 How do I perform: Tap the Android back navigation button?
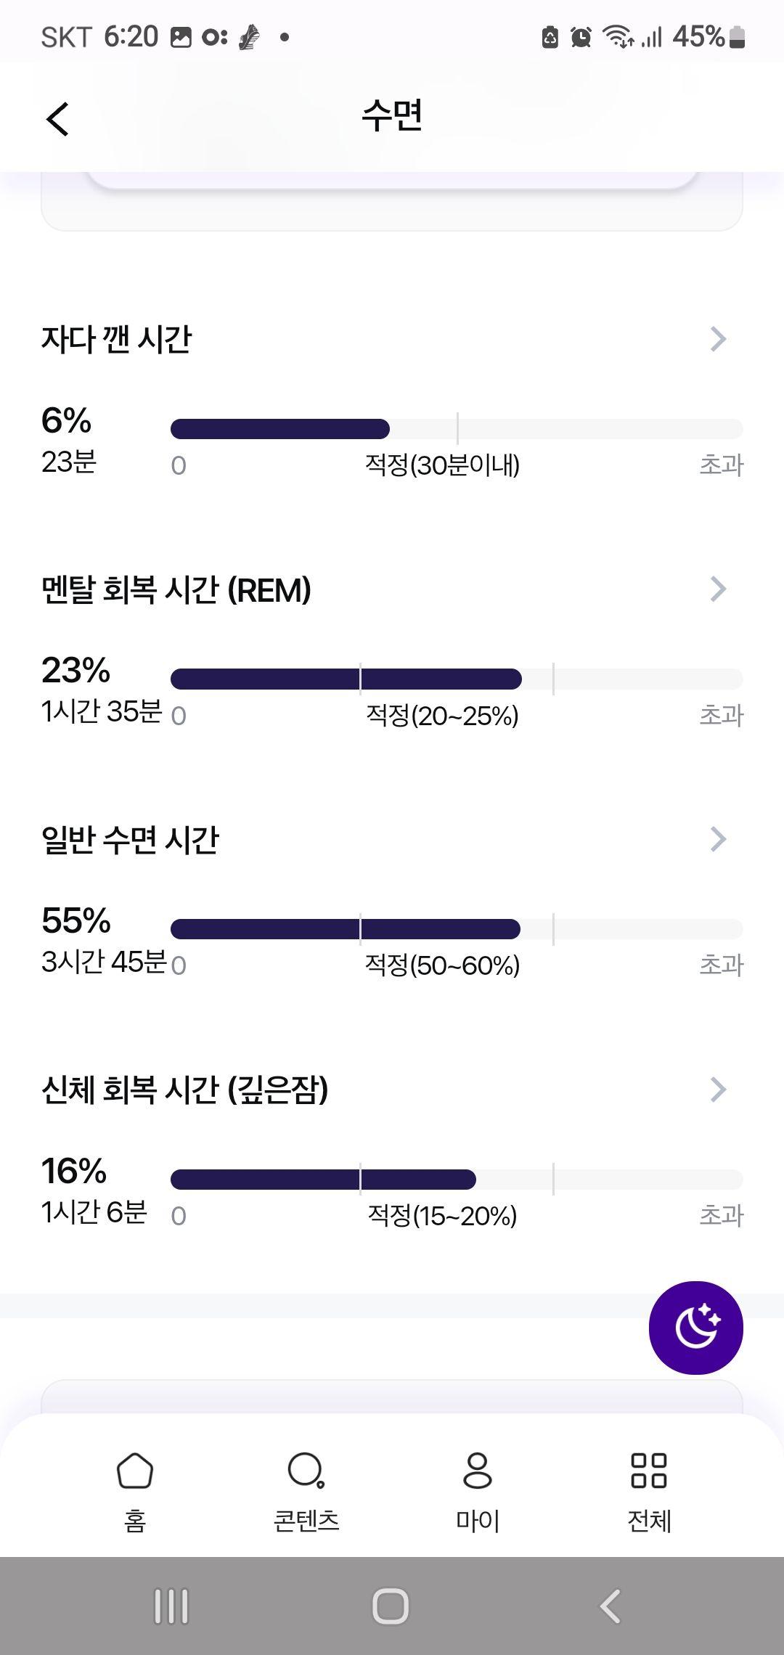click(x=611, y=1606)
